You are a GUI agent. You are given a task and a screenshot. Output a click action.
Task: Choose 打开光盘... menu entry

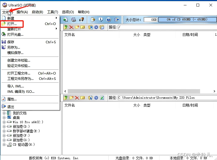coord(30,34)
